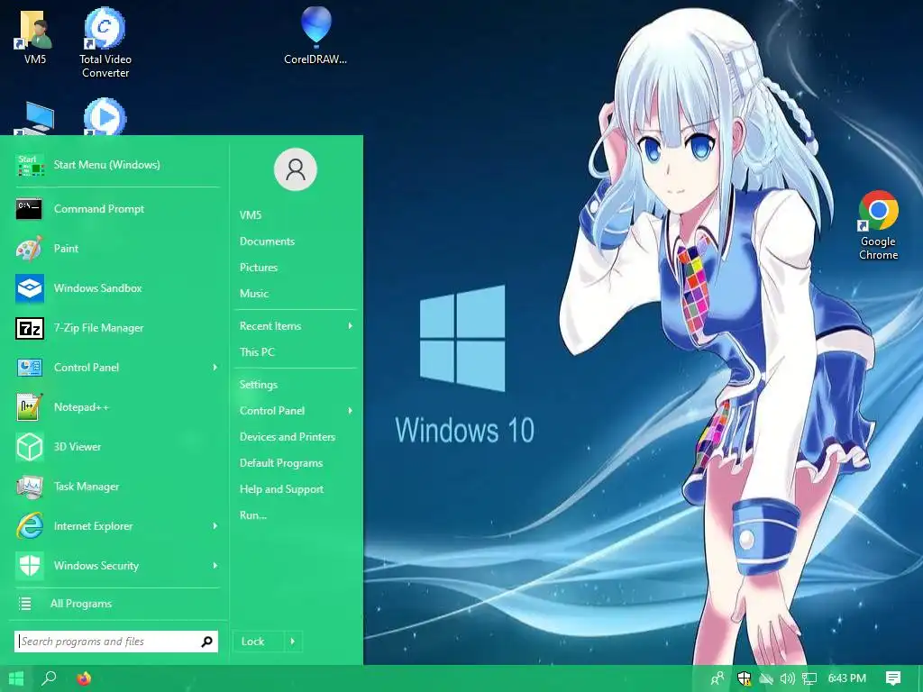Open the People icon in system tray
The width and height of the screenshot is (923, 692).
pyautogui.click(x=717, y=678)
